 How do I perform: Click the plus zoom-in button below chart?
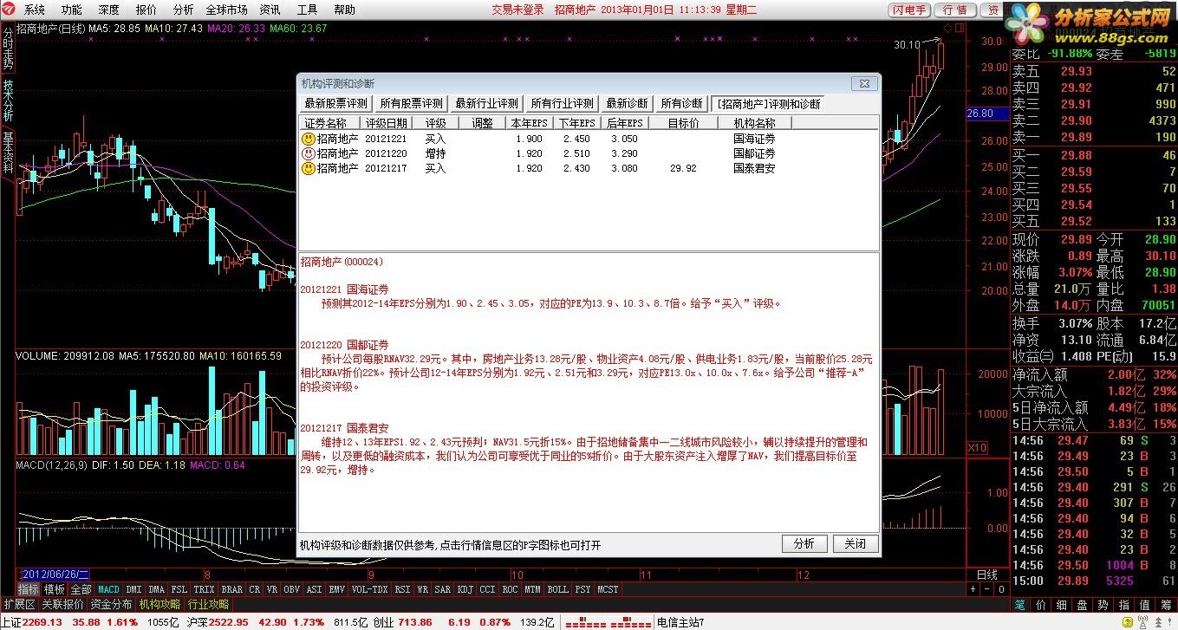click(x=973, y=589)
